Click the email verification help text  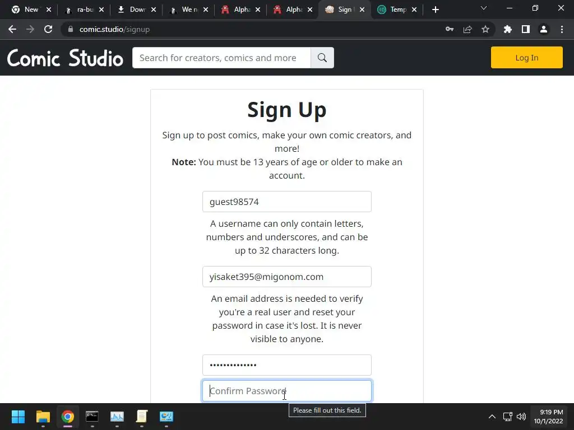tap(286, 319)
